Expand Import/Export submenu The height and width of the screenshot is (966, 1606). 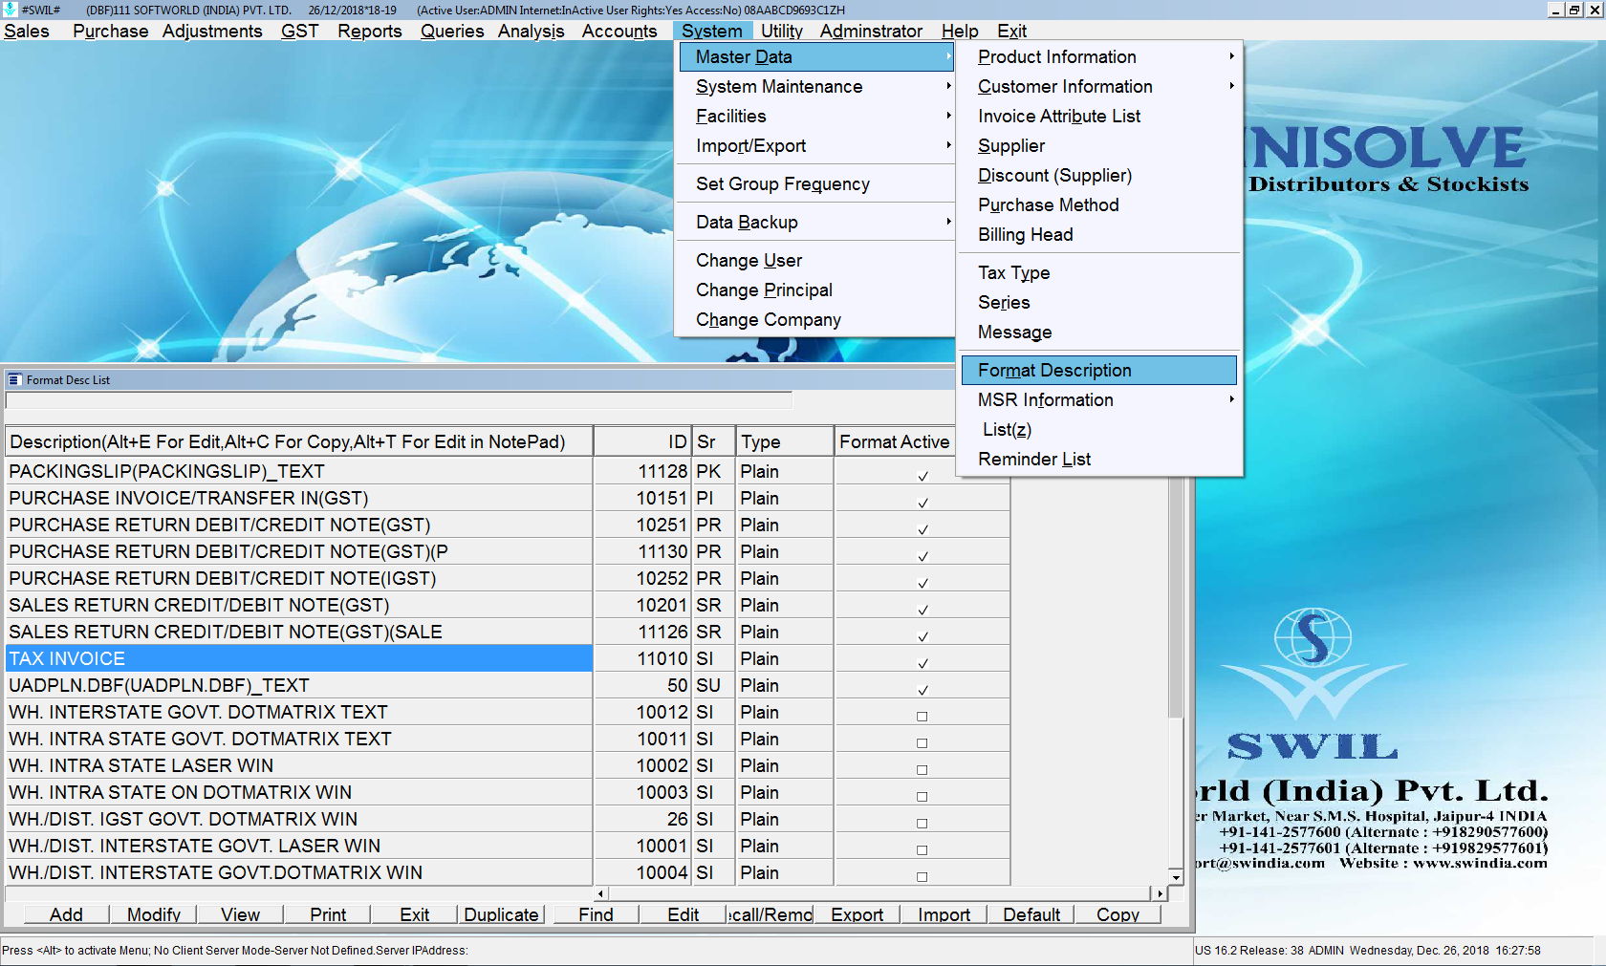(x=816, y=146)
